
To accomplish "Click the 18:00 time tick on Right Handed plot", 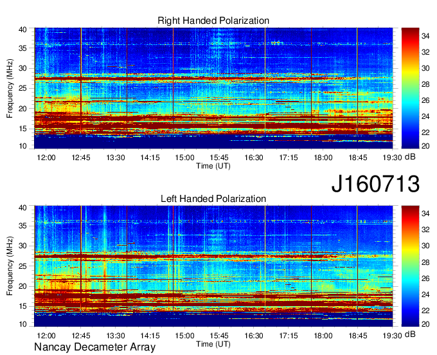I will [x=323, y=158].
